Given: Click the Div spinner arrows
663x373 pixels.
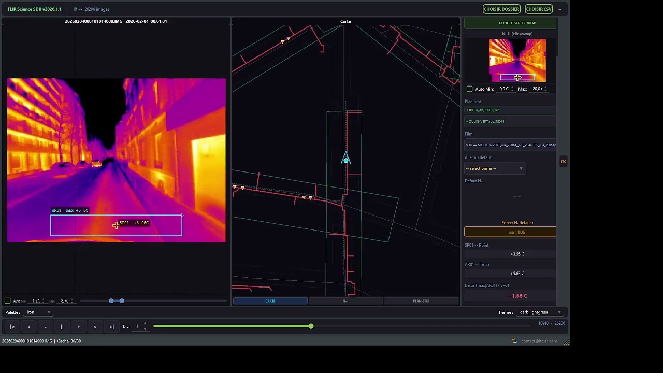Looking at the screenshot, I should coord(145,326).
